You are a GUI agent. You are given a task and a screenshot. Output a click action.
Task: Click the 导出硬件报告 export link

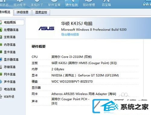[x=70, y=34]
